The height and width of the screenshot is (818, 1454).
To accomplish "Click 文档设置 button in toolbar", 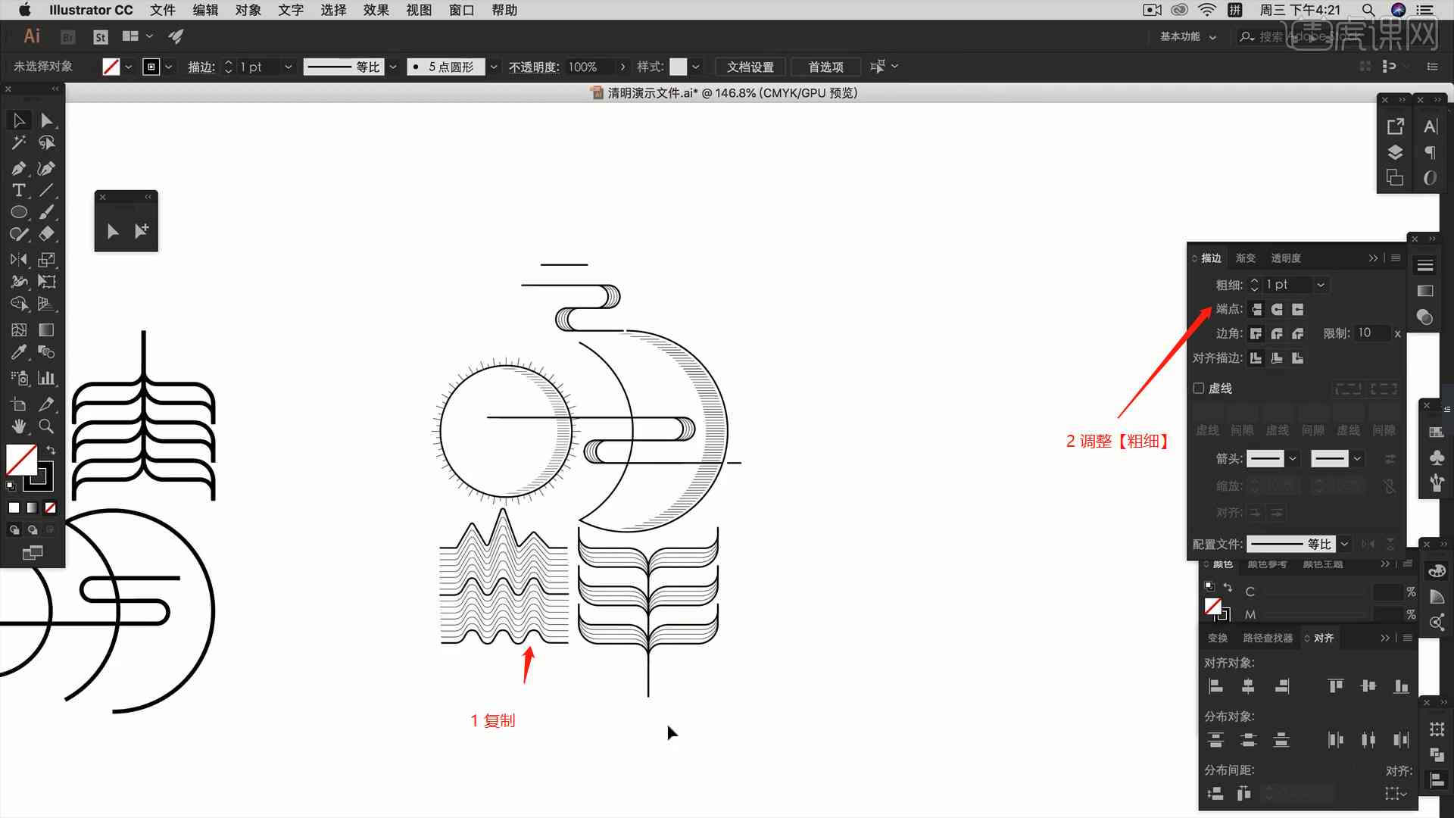I will pyautogui.click(x=751, y=66).
